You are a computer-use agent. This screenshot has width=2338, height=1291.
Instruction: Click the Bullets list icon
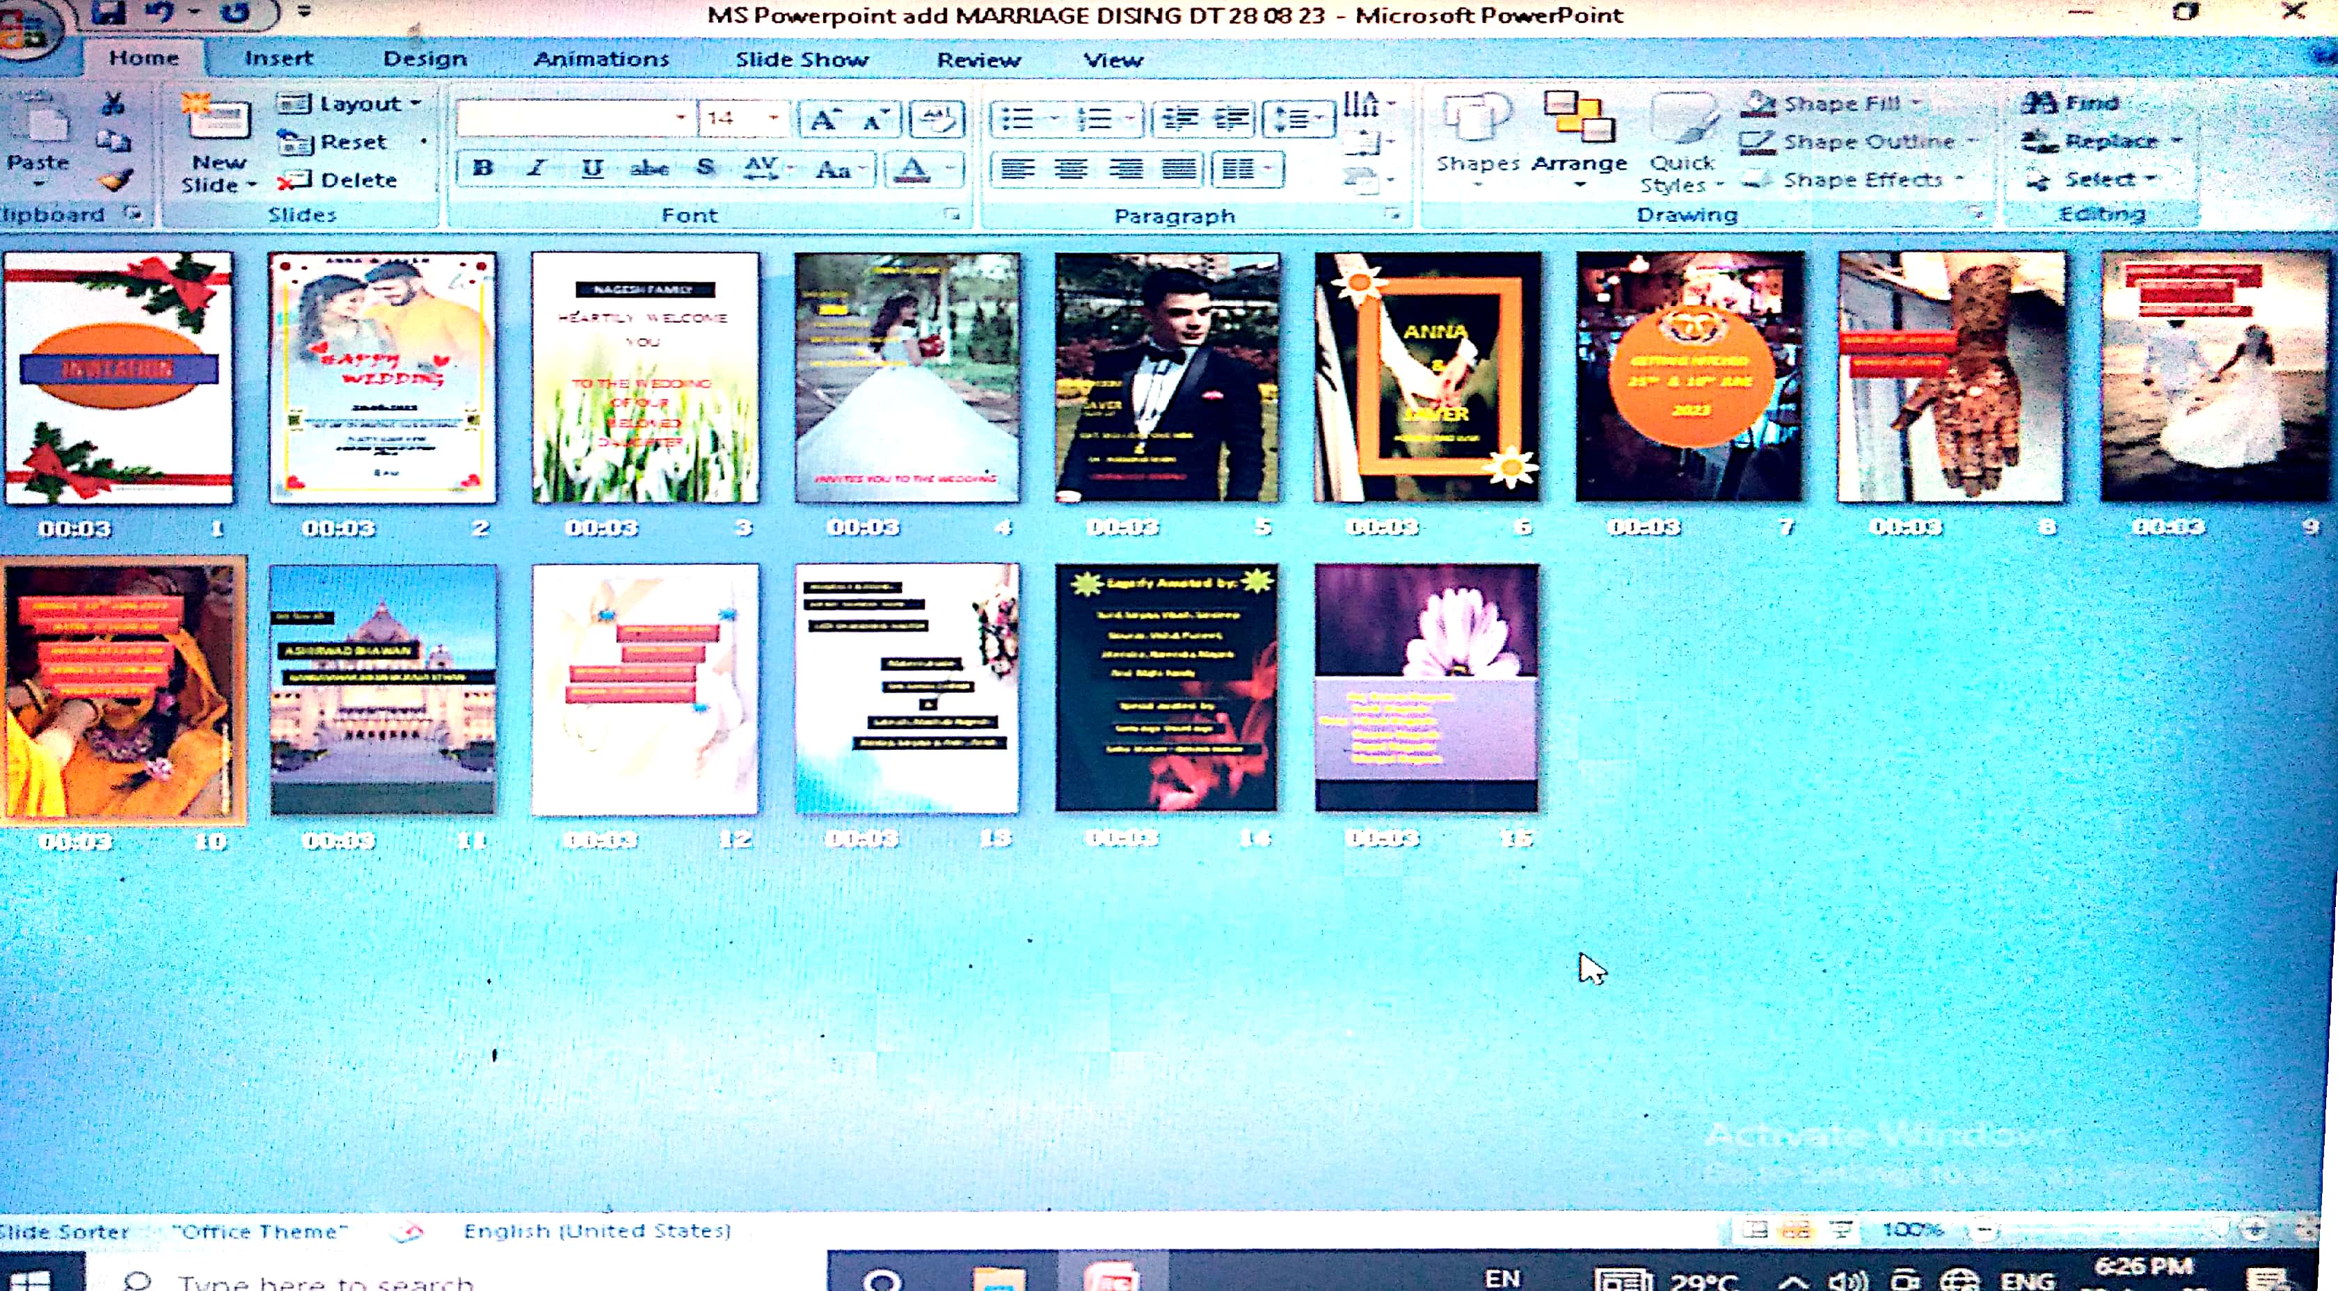[1017, 119]
